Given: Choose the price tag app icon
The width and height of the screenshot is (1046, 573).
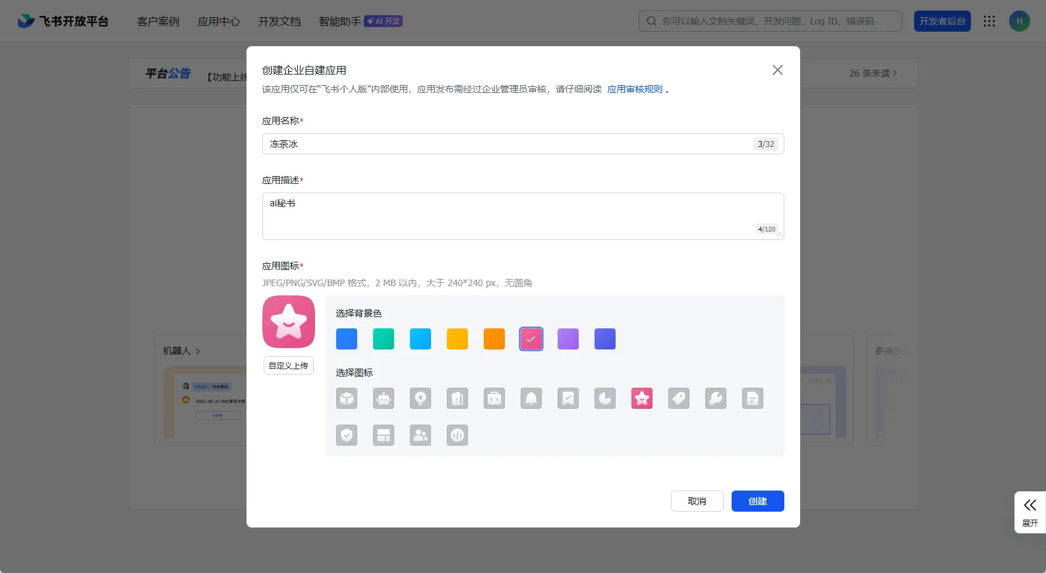Looking at the screenshot, I should pyautogui.click(x=679, y=398).
